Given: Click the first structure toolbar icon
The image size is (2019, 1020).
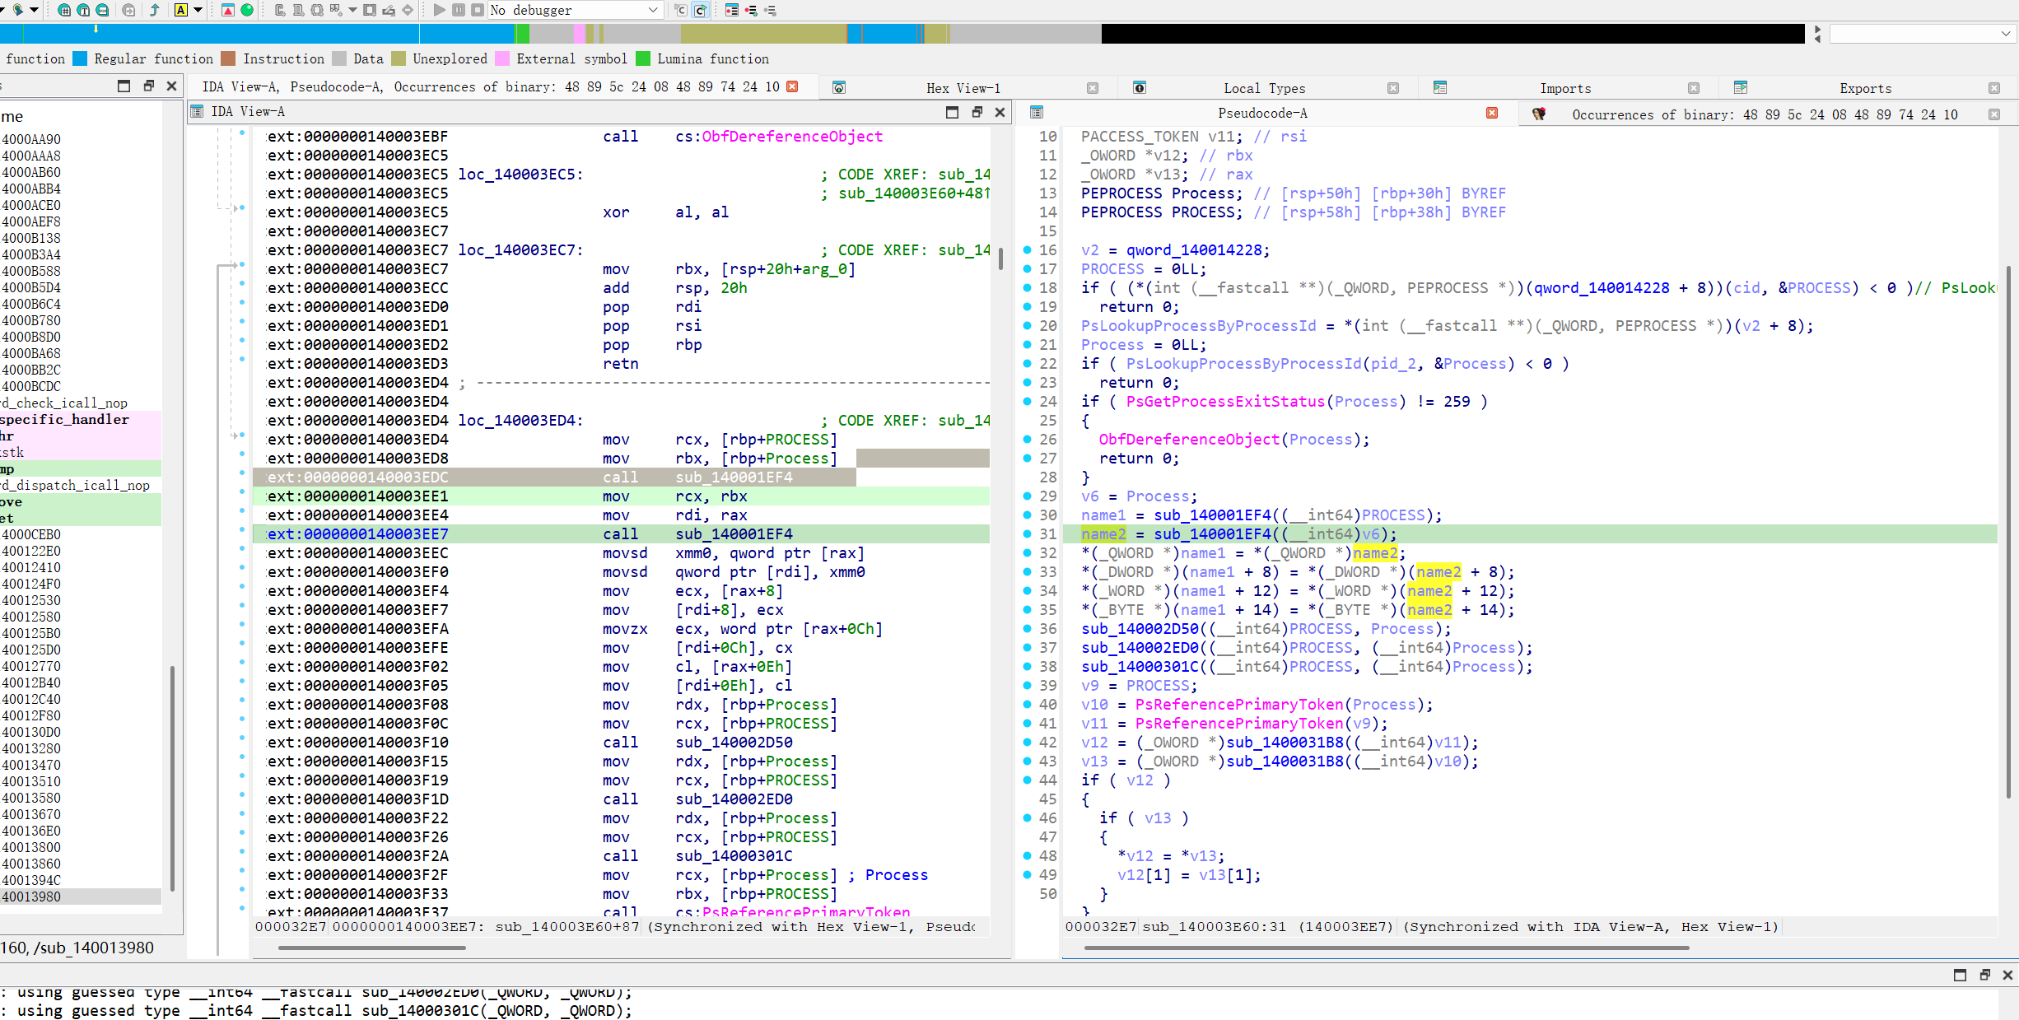Looking at the screenshot, I should pyautogui.click(x=279, y=10).
